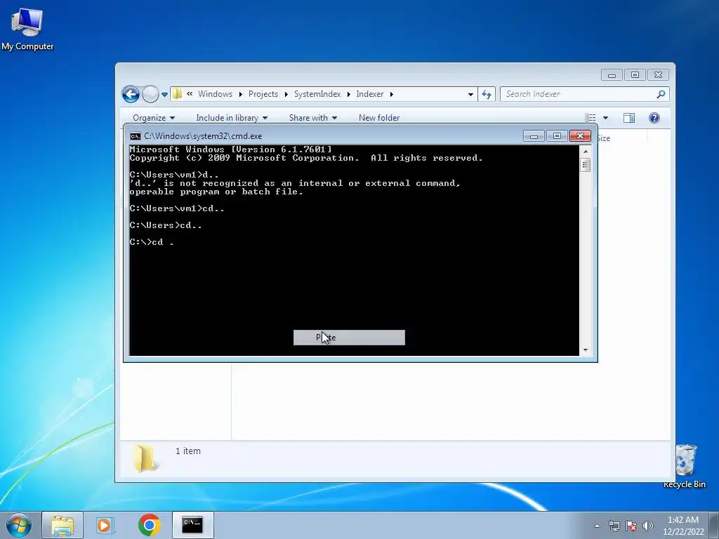719x539 pixels.
Task: Open the Share with menu
Action: pos(312,118)
